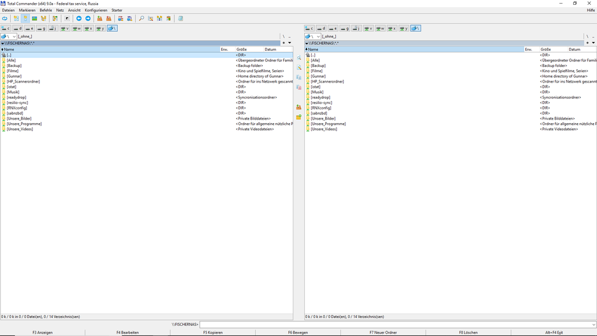Screen dimensions: 597x336
Task: Select drive e in right drive bar
Action: click(333, 28)
